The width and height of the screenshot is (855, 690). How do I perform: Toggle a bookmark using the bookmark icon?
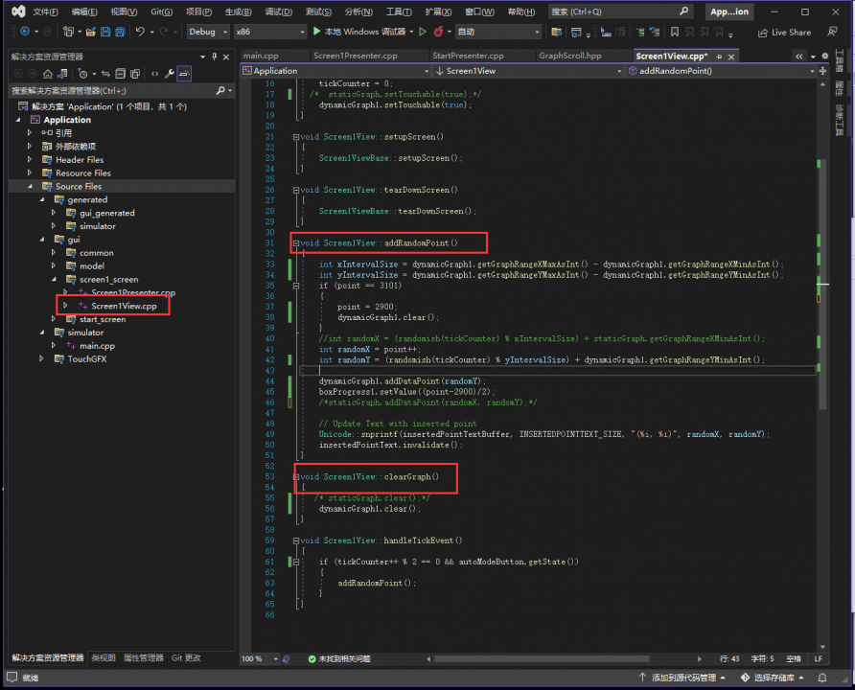coord(675,33)
